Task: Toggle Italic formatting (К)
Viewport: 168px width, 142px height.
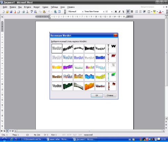Action: coord(120,12)
